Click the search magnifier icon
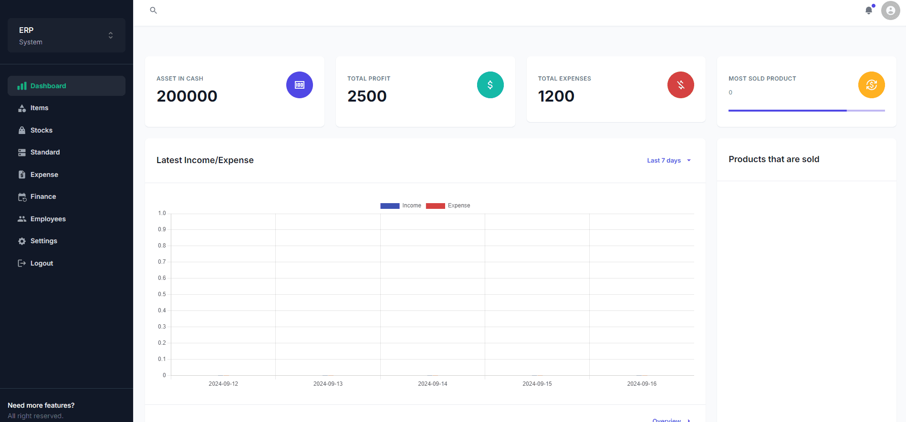 (x=153, y=10)
